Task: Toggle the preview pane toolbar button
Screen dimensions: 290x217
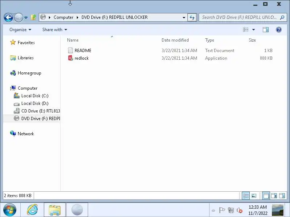Action: point(266,30)
